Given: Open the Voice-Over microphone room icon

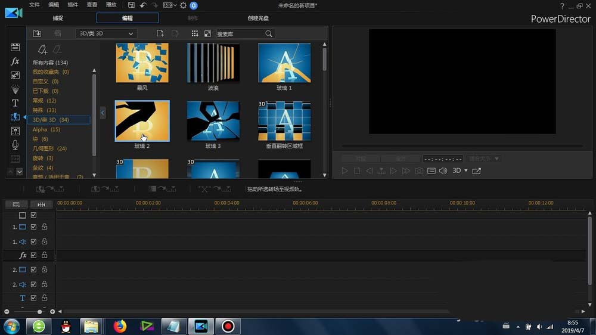Looking at the screenshot, I should tap(15, 145).
